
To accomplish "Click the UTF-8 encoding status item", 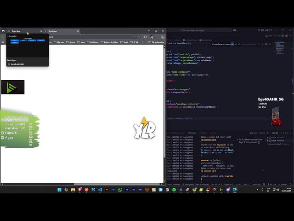I will click(238, 184).
